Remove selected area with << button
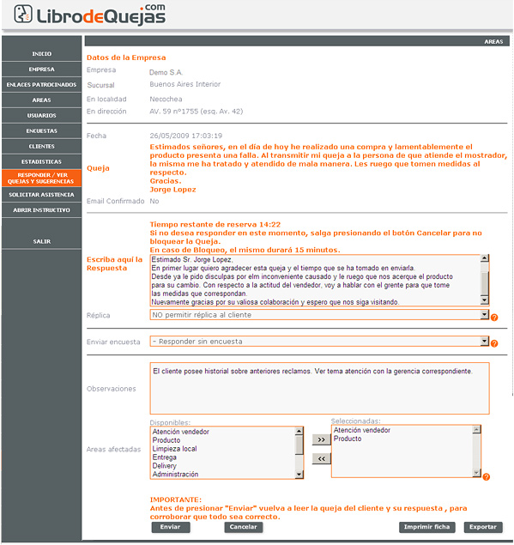The width and height of the screenshot is (514, 545). point(322,459)
